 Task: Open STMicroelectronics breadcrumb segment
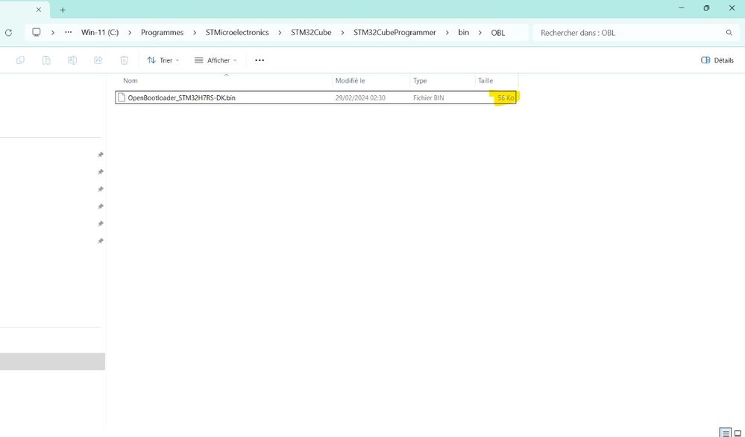[x=237, y=32]
